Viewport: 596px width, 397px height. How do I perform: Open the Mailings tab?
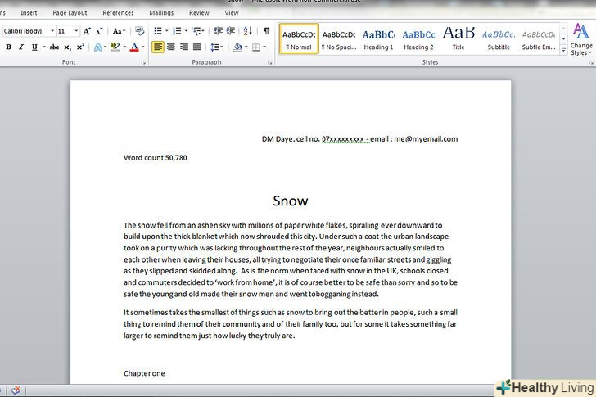pos(161,12)
